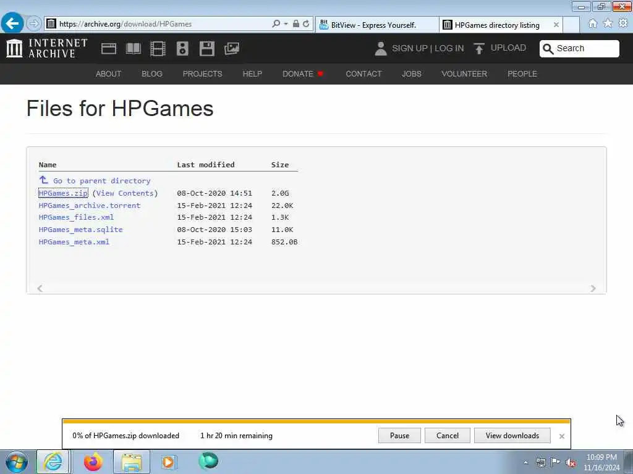633x474 pixels.
Task: Open the Windows Start menu orb
Action: pyautogui.click(x=17, y=462)
